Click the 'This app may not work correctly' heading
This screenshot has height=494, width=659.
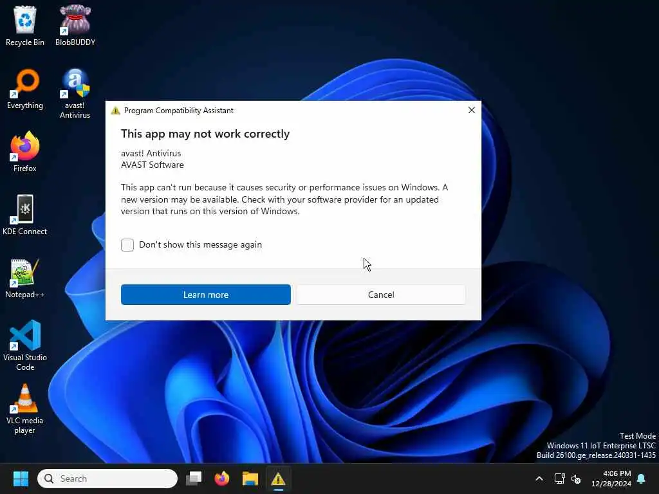coord(205,134)
